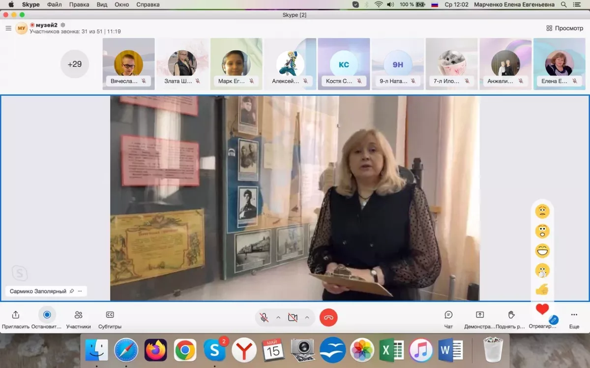The image size is (590, 368).
Task: Expand camera options chevron
Action: click(x=307, y=317)
